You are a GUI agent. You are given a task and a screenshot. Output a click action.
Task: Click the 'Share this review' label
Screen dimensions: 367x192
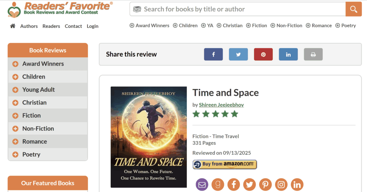[x=131, y=54]
